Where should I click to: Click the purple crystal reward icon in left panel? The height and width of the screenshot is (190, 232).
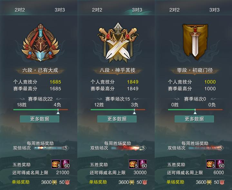(x=65, y=164)
